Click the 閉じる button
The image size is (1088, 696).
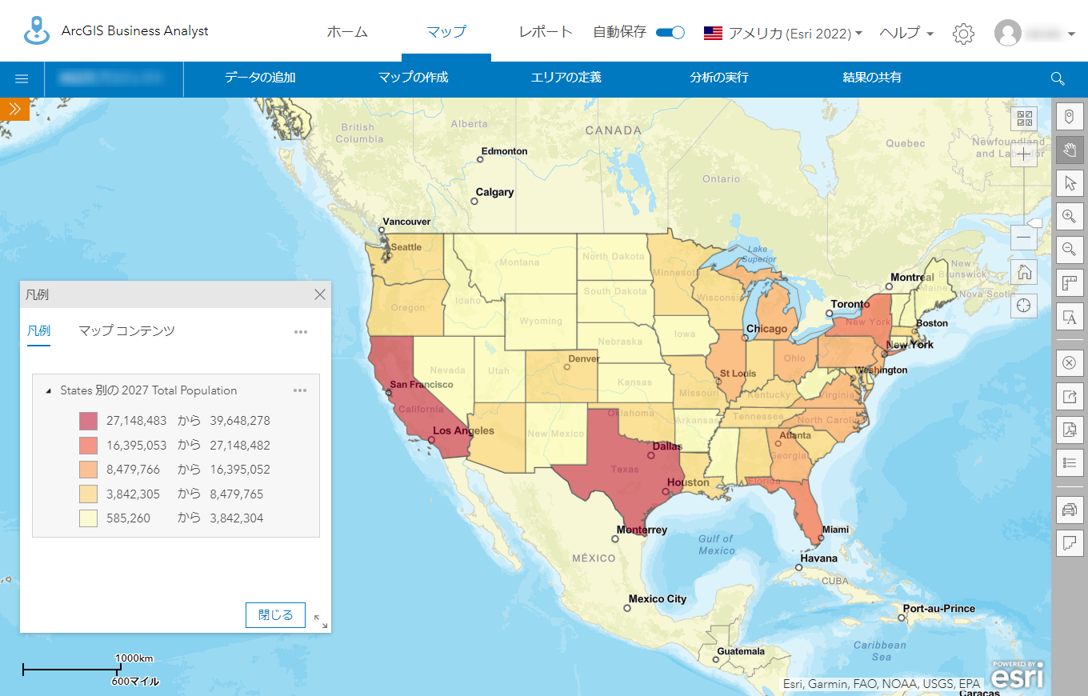pos(275,615)
